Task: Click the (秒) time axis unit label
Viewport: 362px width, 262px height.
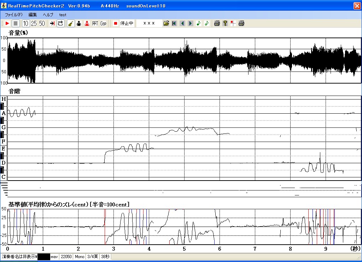Action: pyautogui.click(x=355, y=249)
